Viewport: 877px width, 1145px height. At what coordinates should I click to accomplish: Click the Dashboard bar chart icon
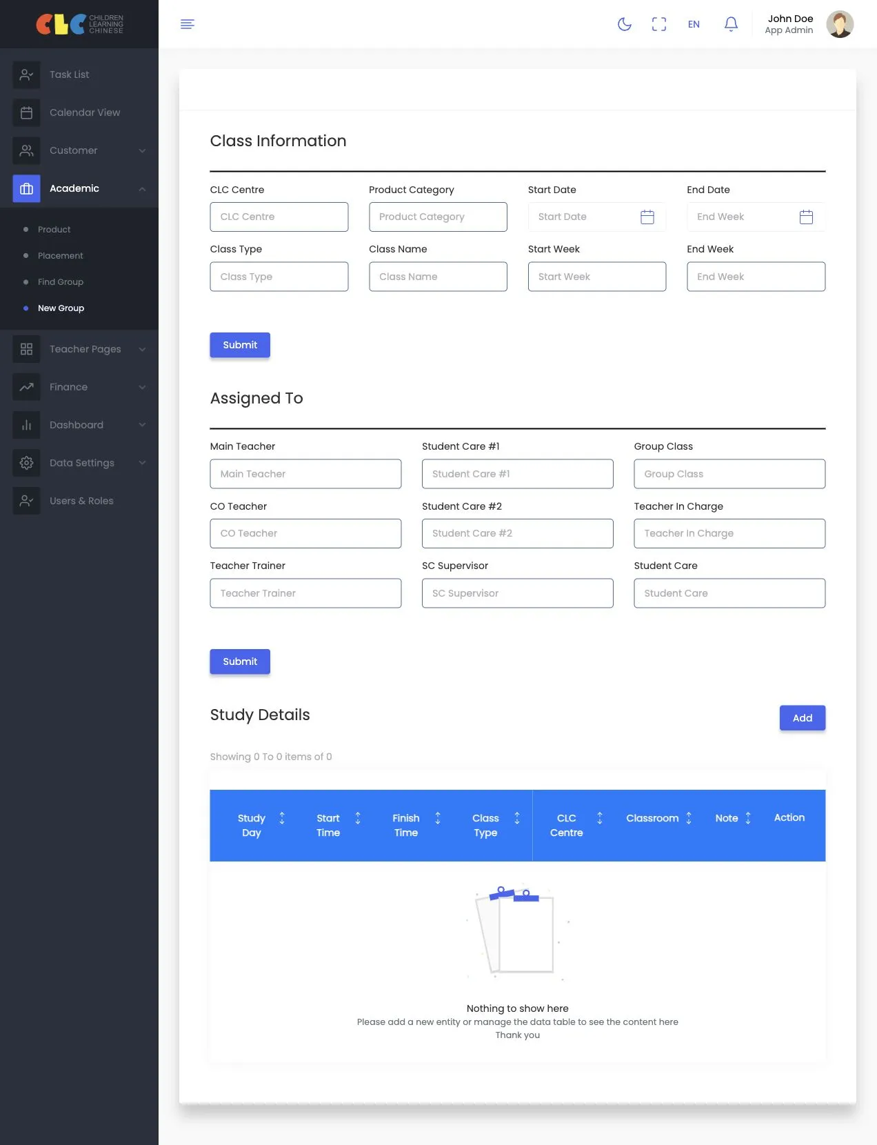(26, 425)
